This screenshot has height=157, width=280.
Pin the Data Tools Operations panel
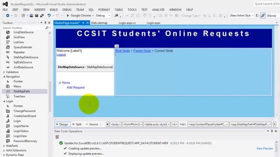[x=272, y=131]
